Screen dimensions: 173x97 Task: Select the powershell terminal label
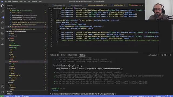pos(152,55)
